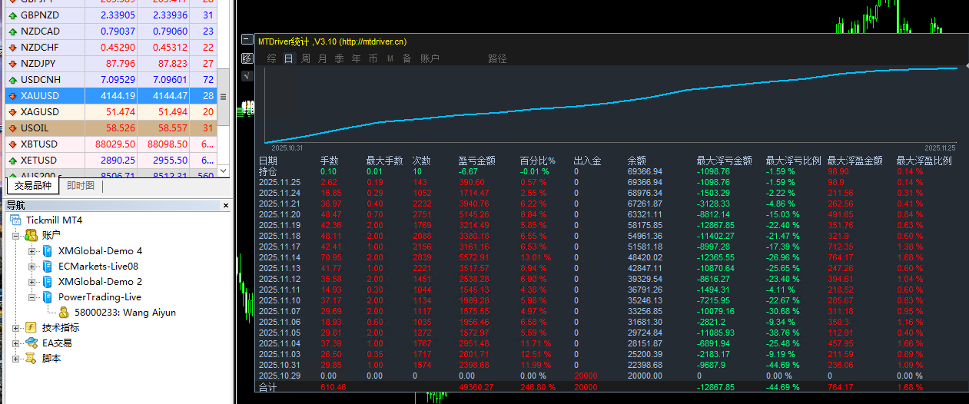The height and width of the screenshot is (404, 969).
Task: Open the Tickmill MT4 root node icon
Action: (x=15, y=220)
